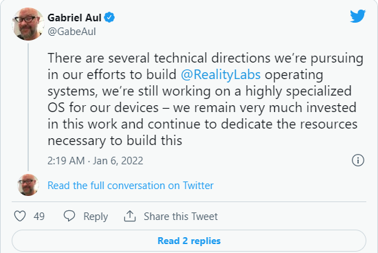The width and height of the screenshot is (378, 253).
Task: Open the Gabriel Aul display name
Action: 74,18
